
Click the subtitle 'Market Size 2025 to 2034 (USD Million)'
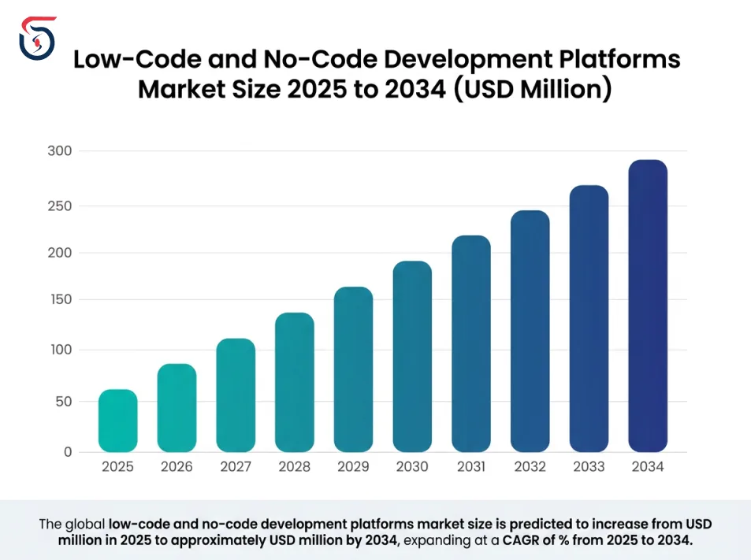(375, 89)
